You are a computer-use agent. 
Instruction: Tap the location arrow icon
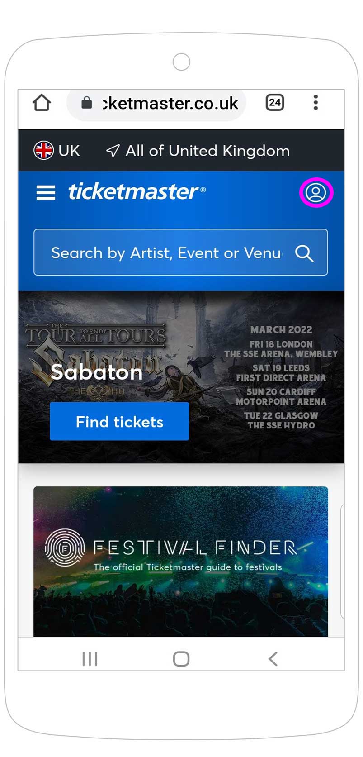click(x=113, y=151)
